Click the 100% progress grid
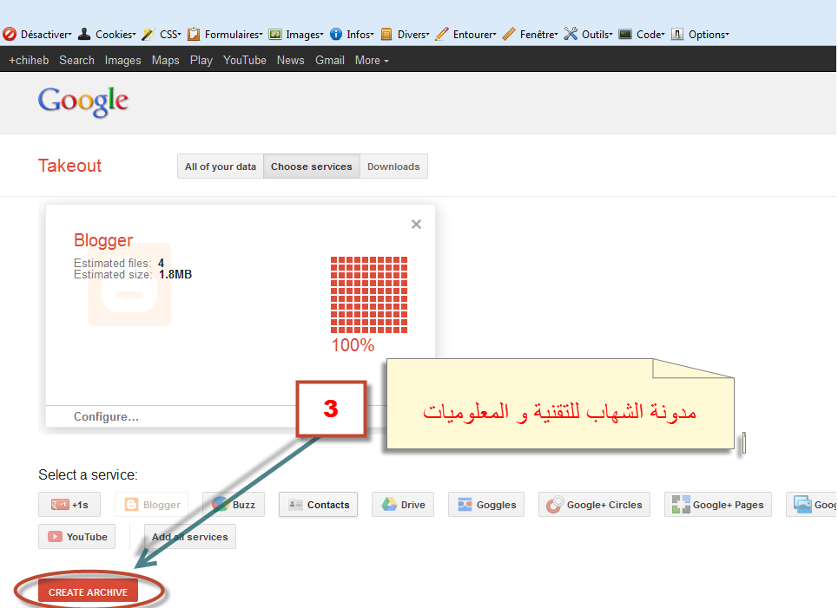838x608 pixels. click(369, 295)
